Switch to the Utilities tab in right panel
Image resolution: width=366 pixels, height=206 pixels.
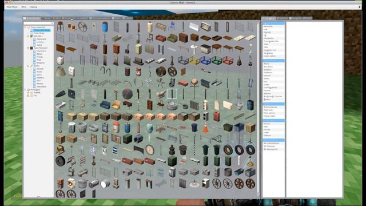[x=296, y=18]
